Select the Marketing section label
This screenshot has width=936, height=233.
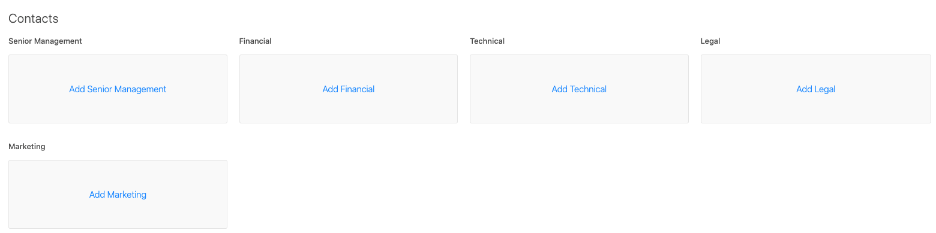point(27,147)
